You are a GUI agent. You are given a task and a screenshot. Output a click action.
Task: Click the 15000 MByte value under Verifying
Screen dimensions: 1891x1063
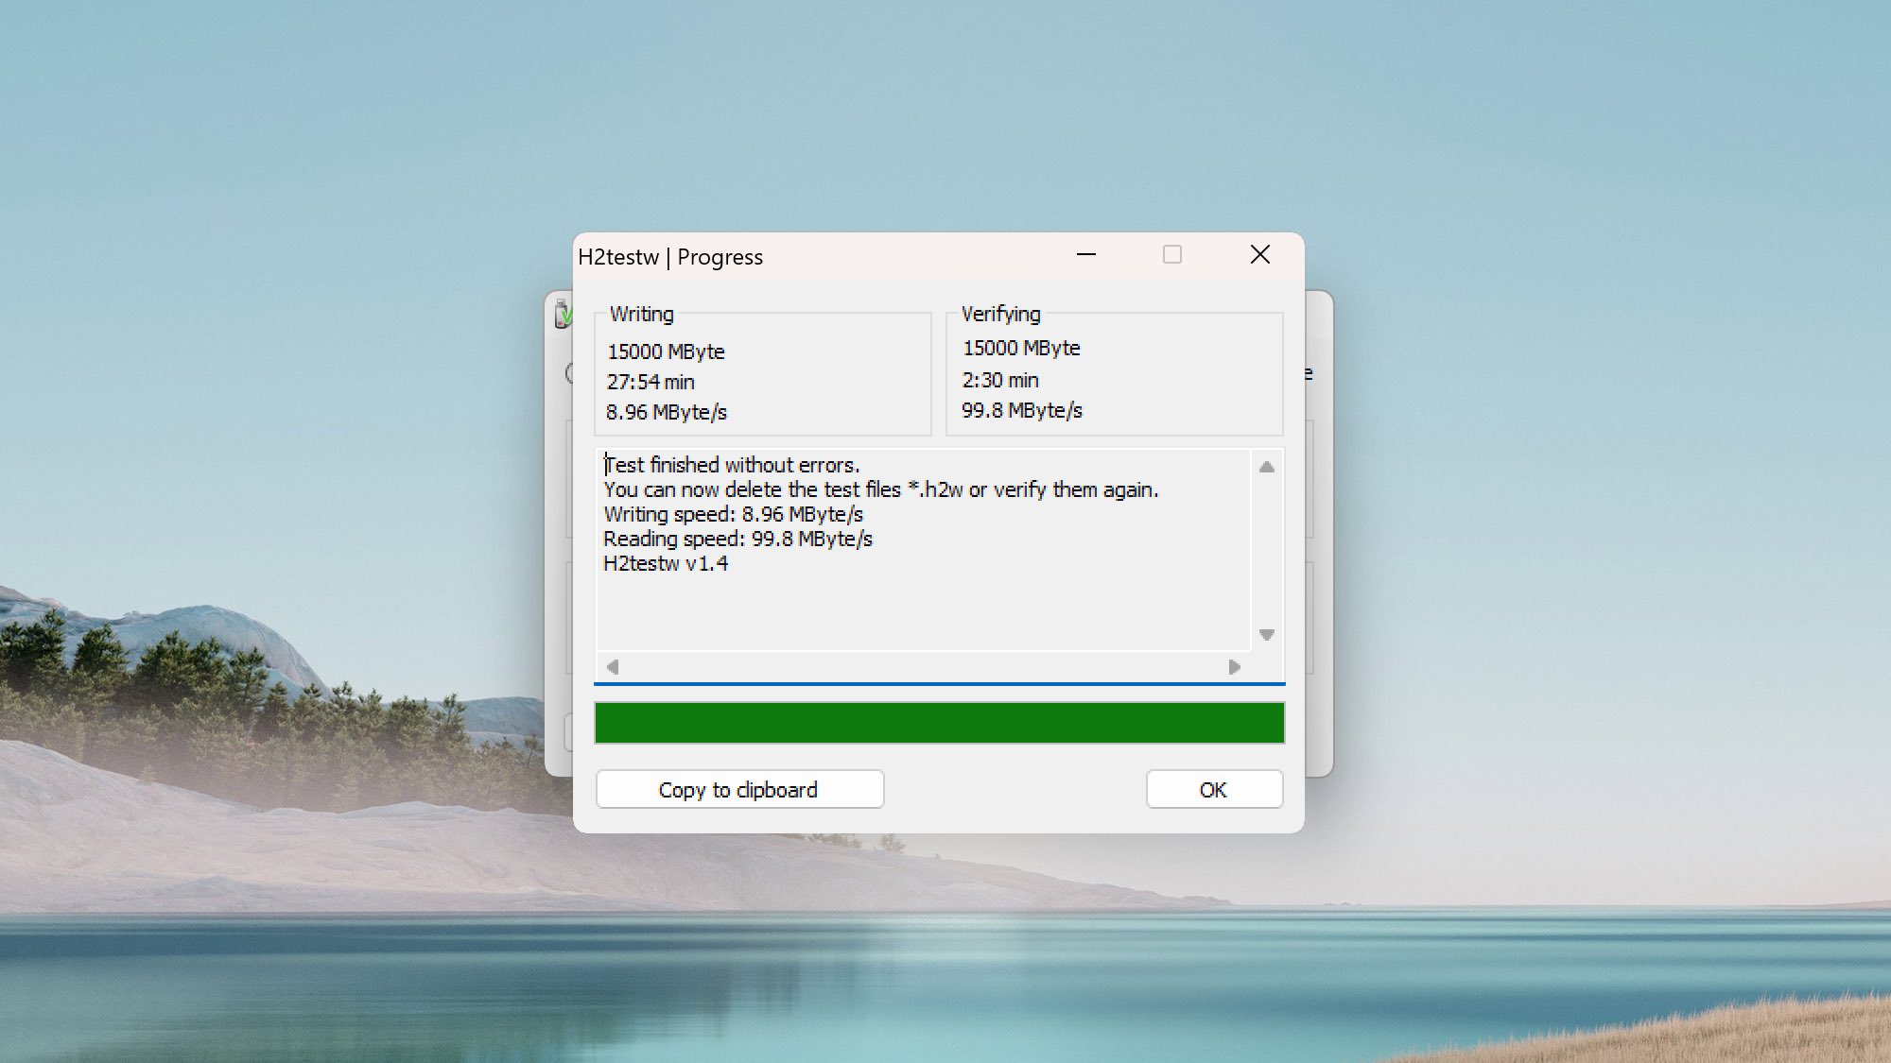(x=1021, y=349)
